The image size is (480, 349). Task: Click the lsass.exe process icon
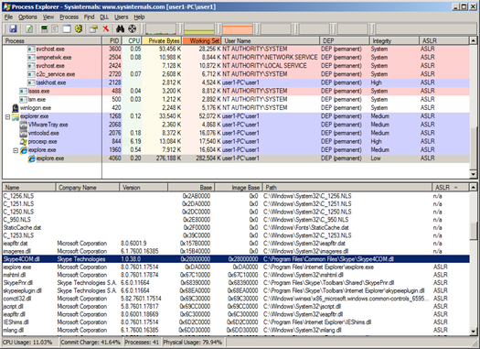pos(23,91)
